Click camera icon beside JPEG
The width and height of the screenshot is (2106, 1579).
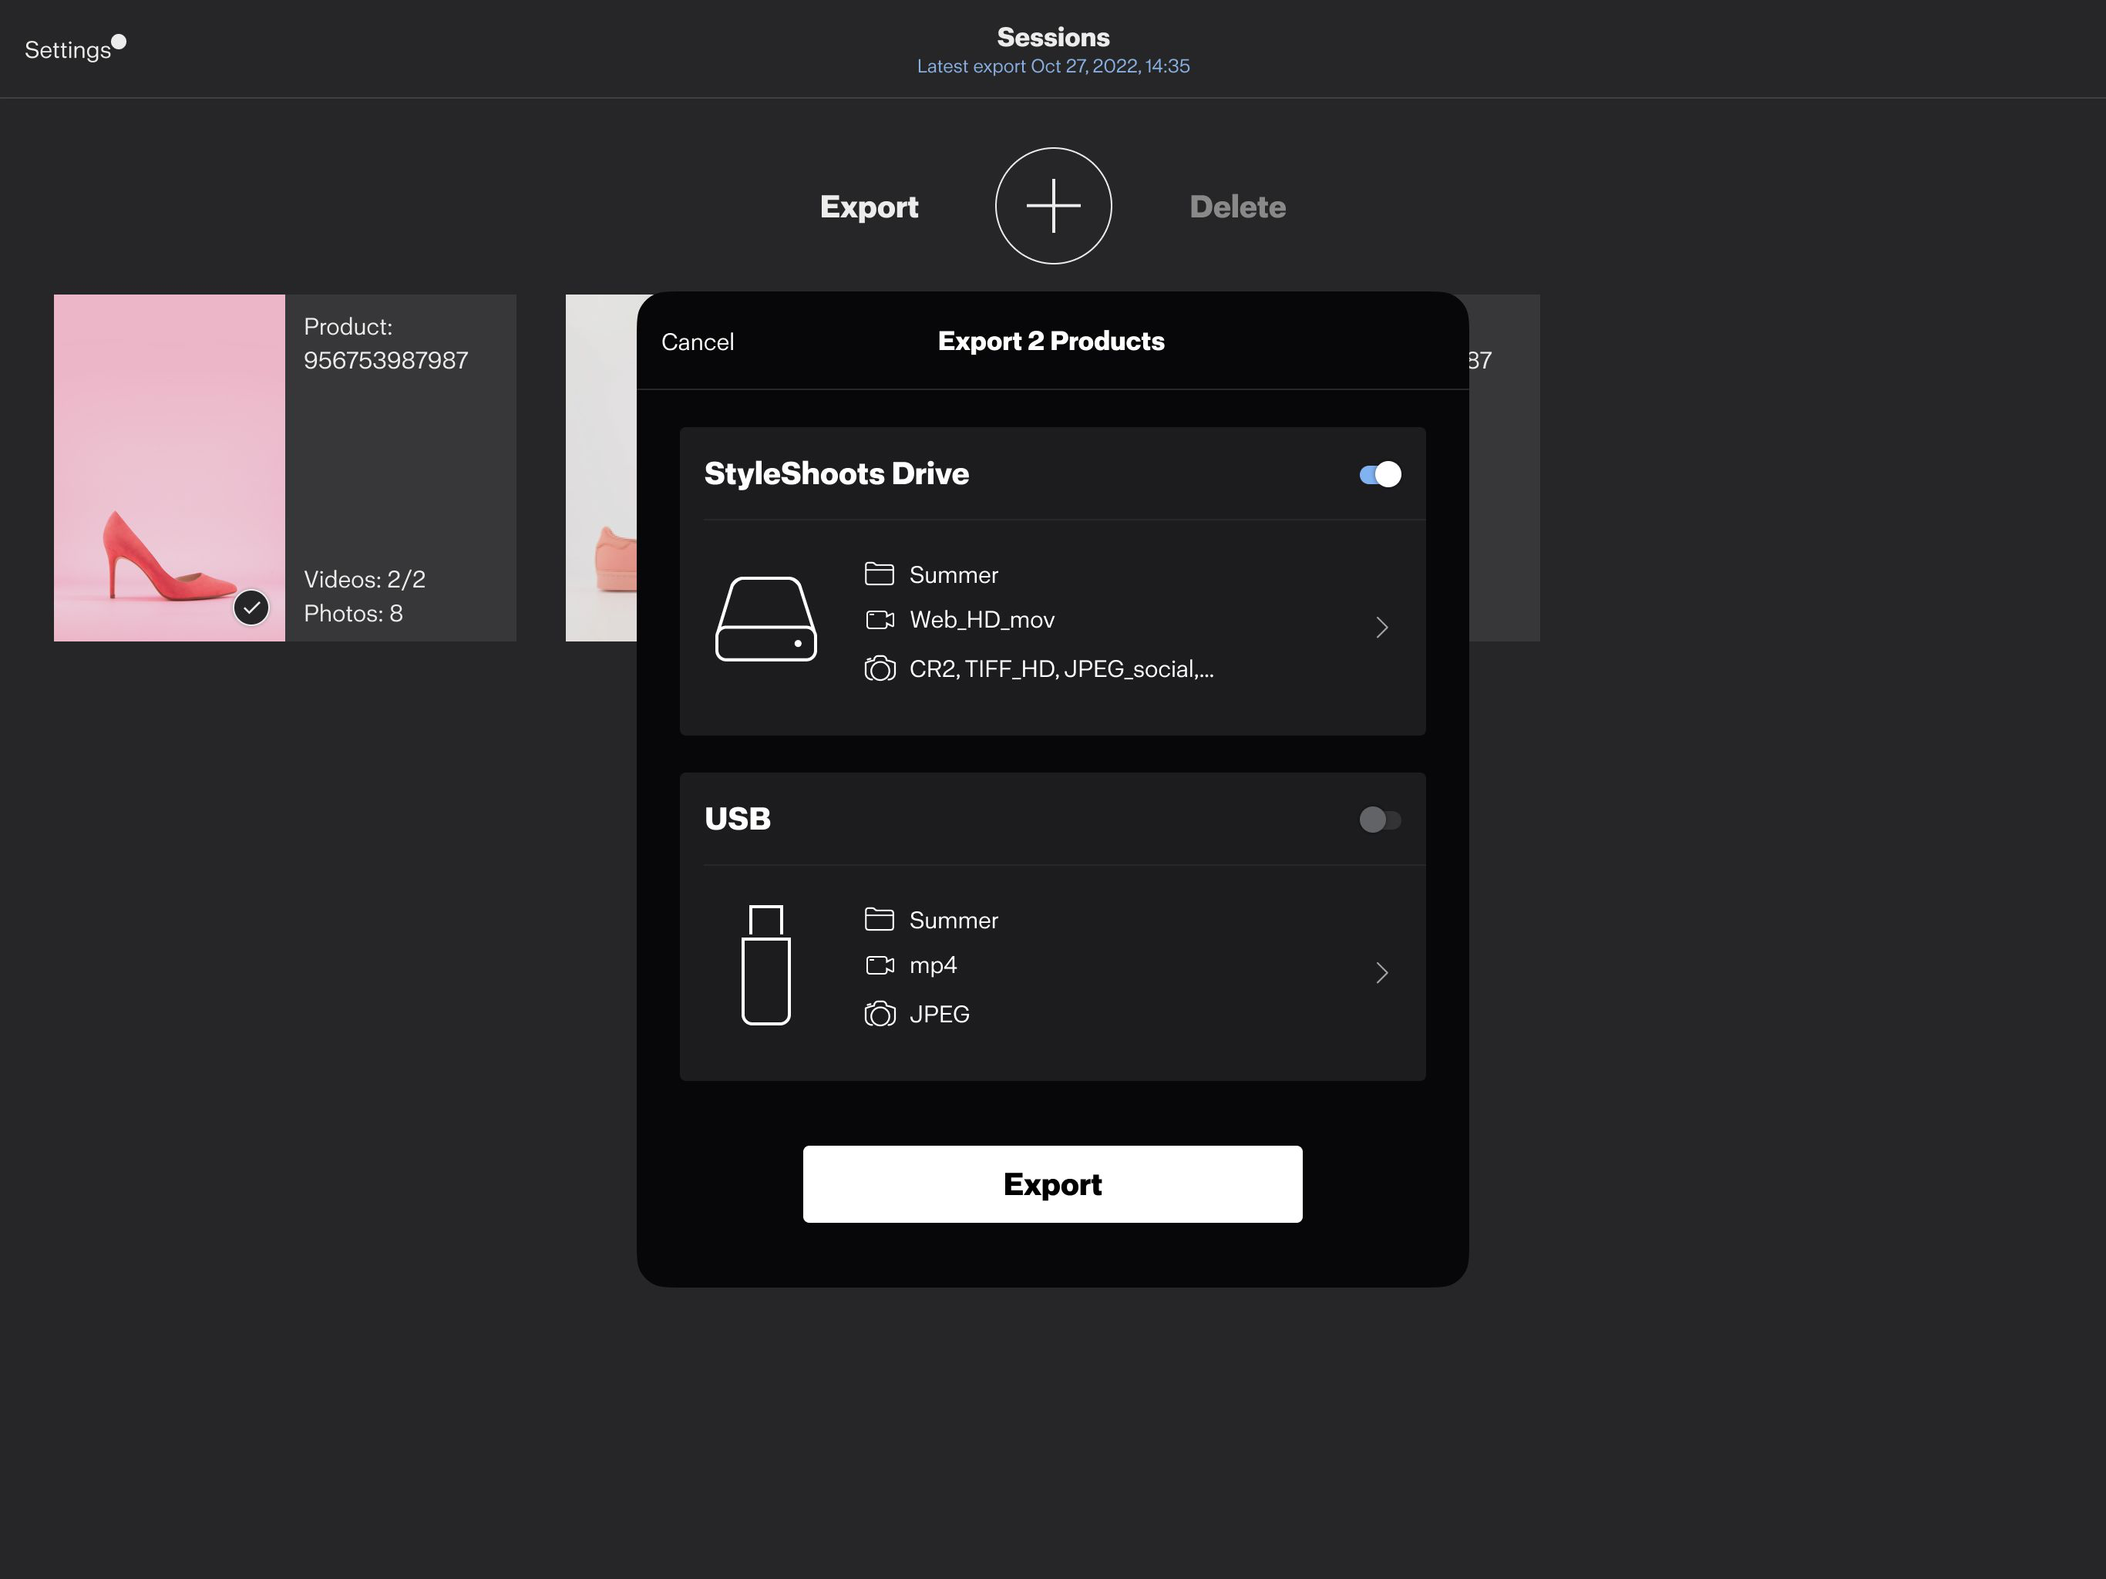[x=880, y=1015]
